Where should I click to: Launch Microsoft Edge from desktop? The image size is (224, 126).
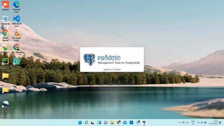click(x=16, y=6)
